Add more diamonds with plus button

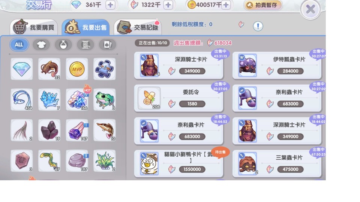(x=110, y=5)
